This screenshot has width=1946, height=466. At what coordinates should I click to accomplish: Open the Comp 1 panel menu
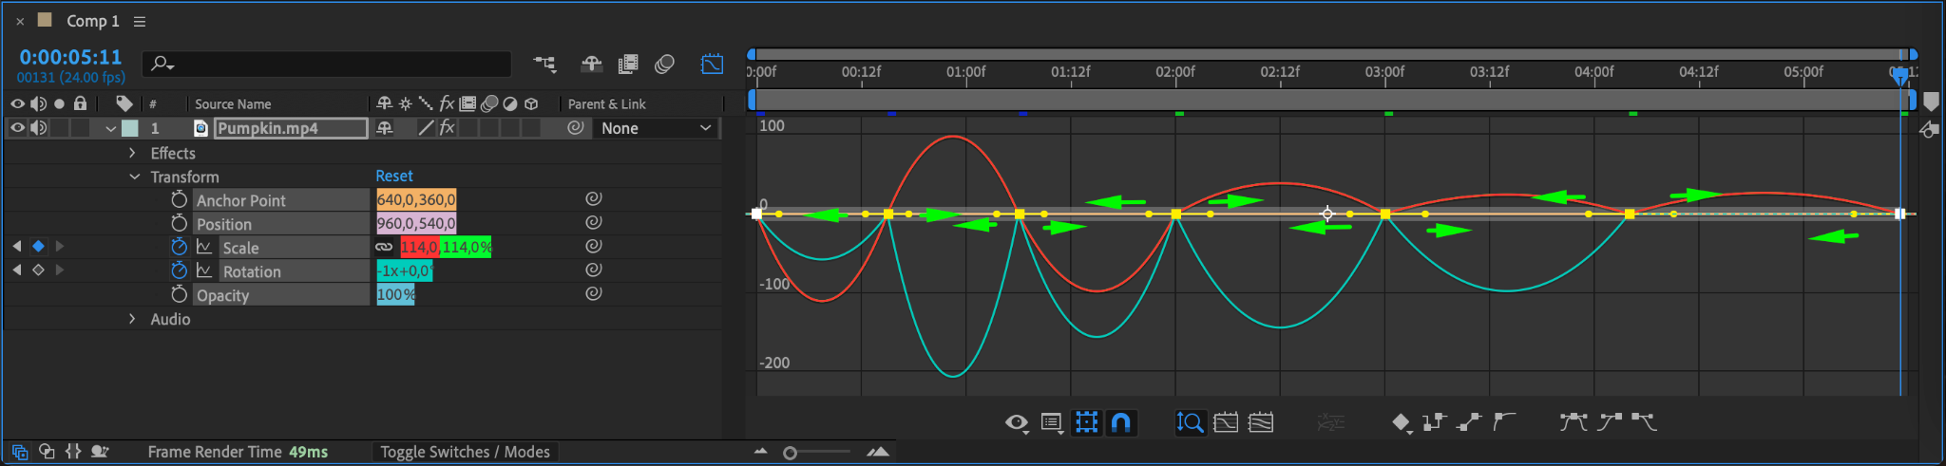tap(140, 21)
